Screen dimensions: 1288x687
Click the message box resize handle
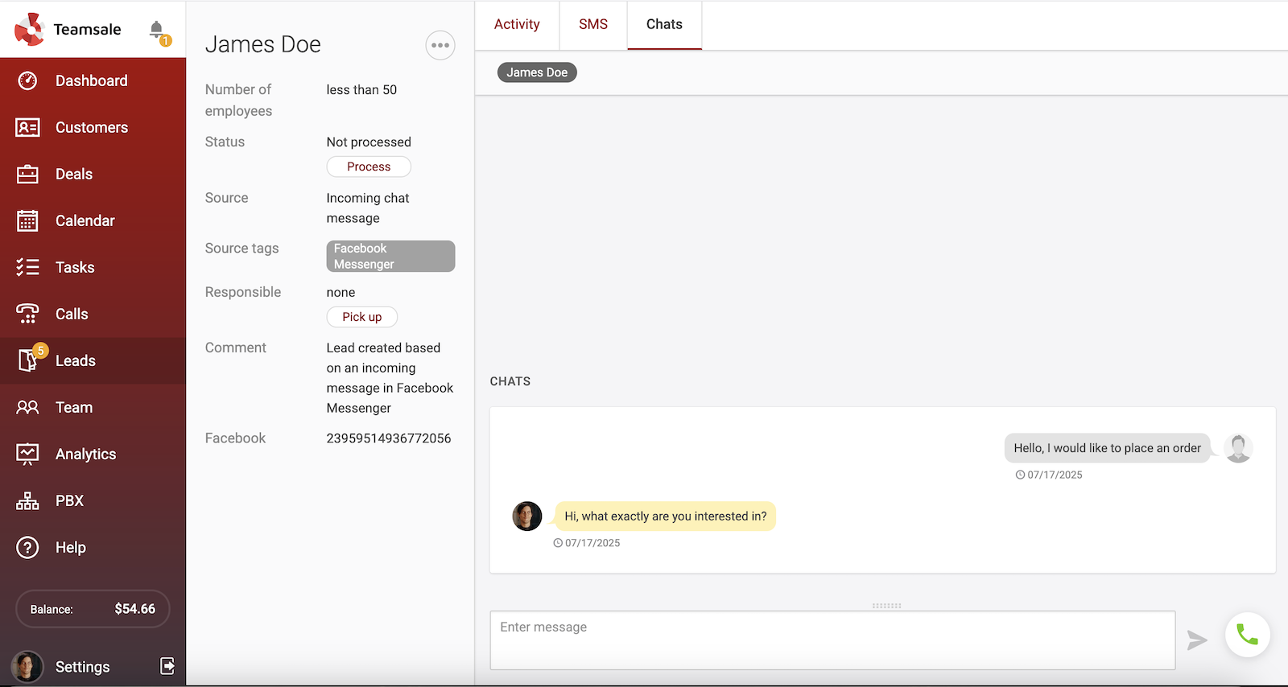(886, 606)
